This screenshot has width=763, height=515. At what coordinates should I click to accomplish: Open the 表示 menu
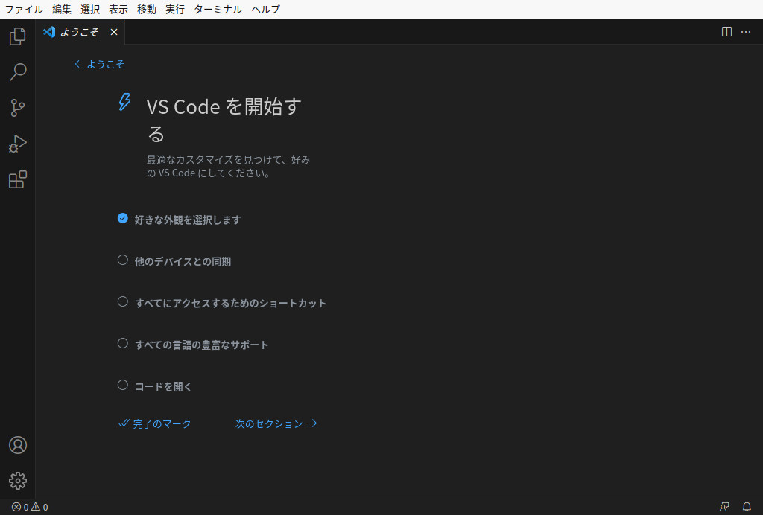(118, 9)
